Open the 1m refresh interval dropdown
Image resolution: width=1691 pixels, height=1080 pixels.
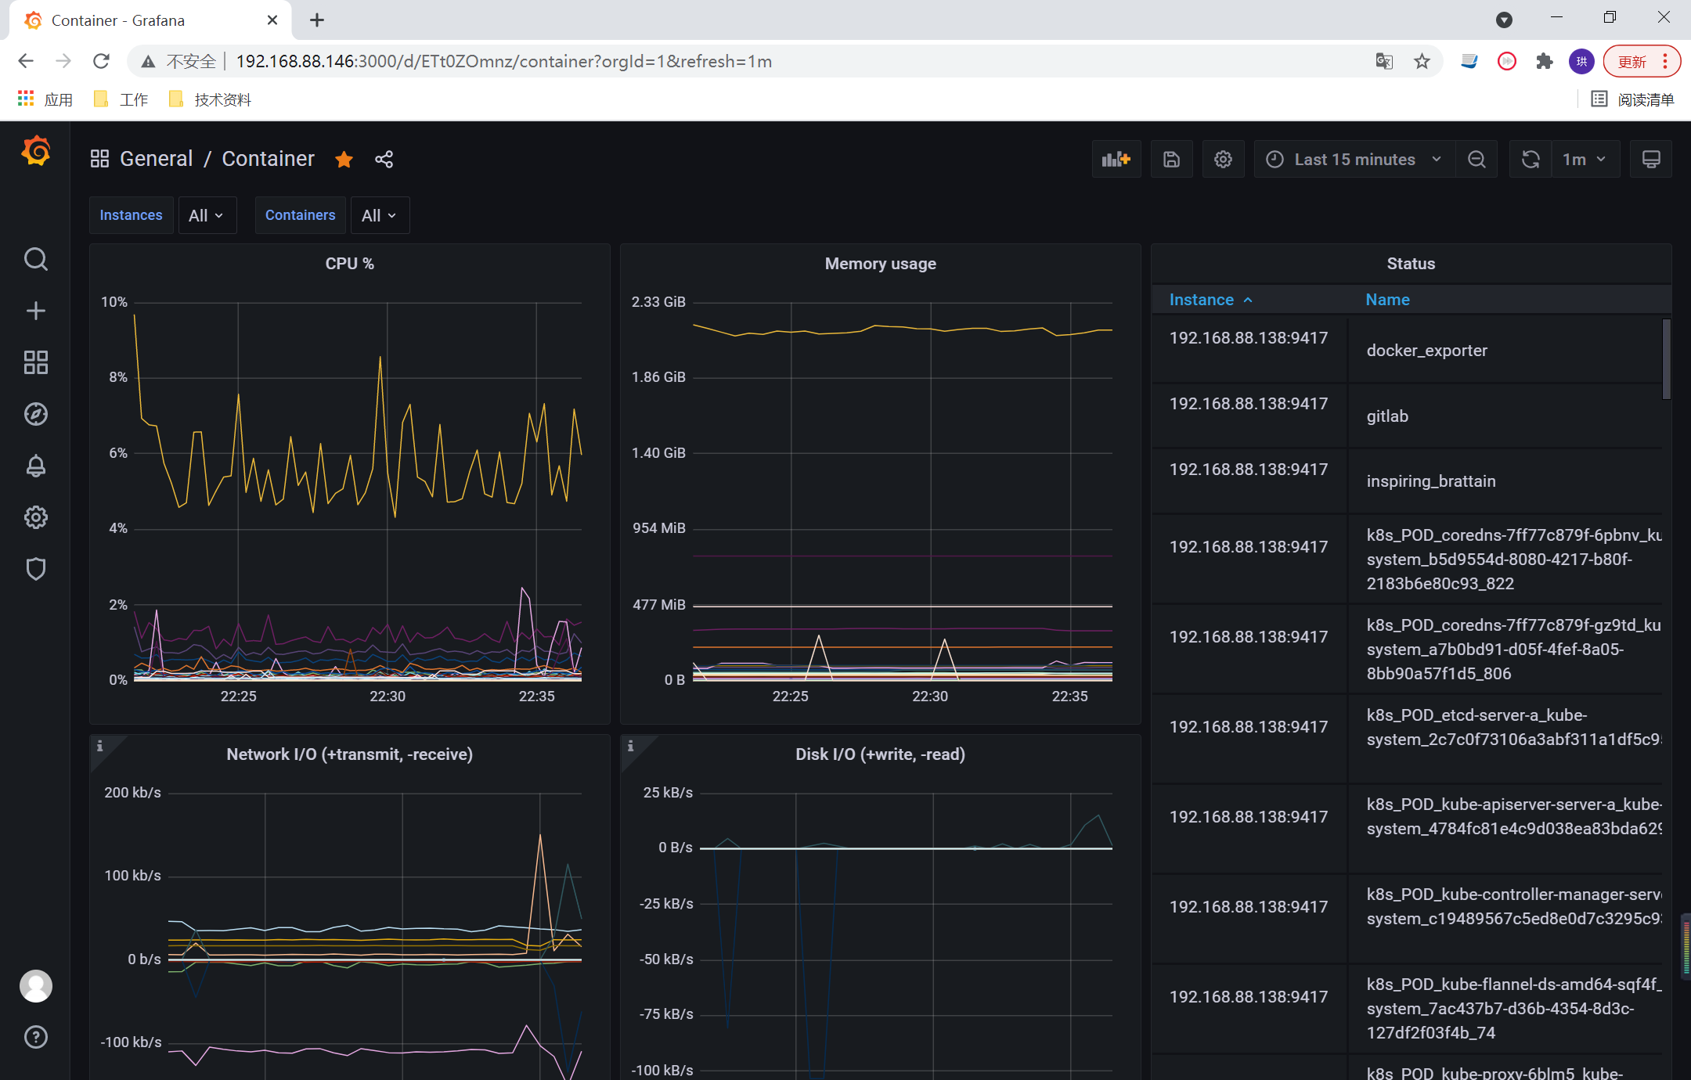(x=1585, y=160)
